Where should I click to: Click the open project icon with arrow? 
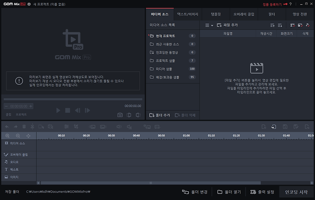(x=274, y=126)
